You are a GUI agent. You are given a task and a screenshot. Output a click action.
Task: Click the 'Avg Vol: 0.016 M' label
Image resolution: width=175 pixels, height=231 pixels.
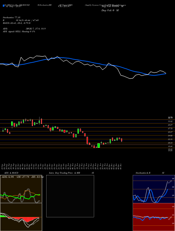[112, 6]
